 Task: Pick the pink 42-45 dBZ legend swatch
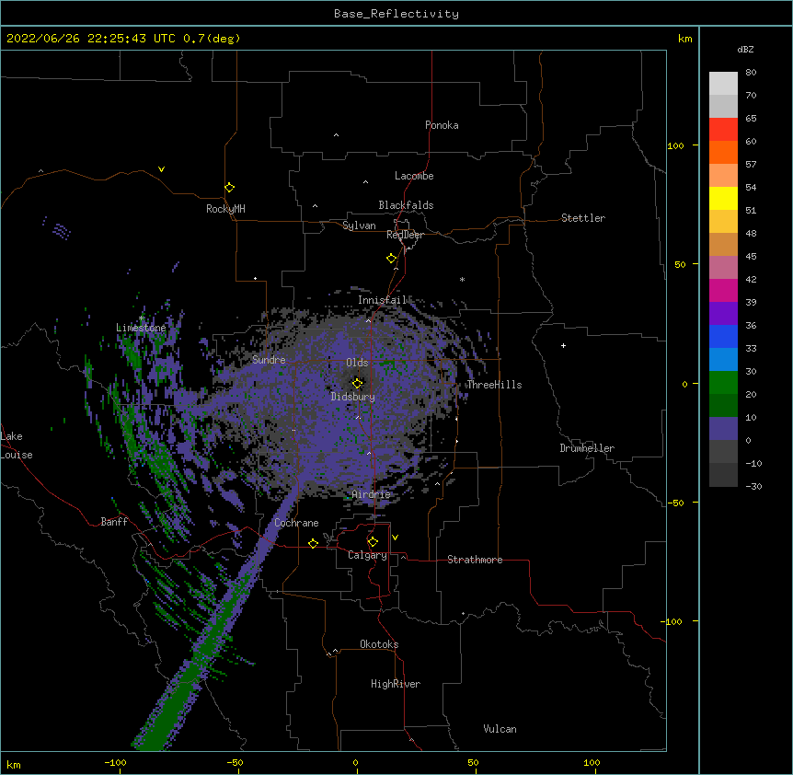click(x=723, y=268)
